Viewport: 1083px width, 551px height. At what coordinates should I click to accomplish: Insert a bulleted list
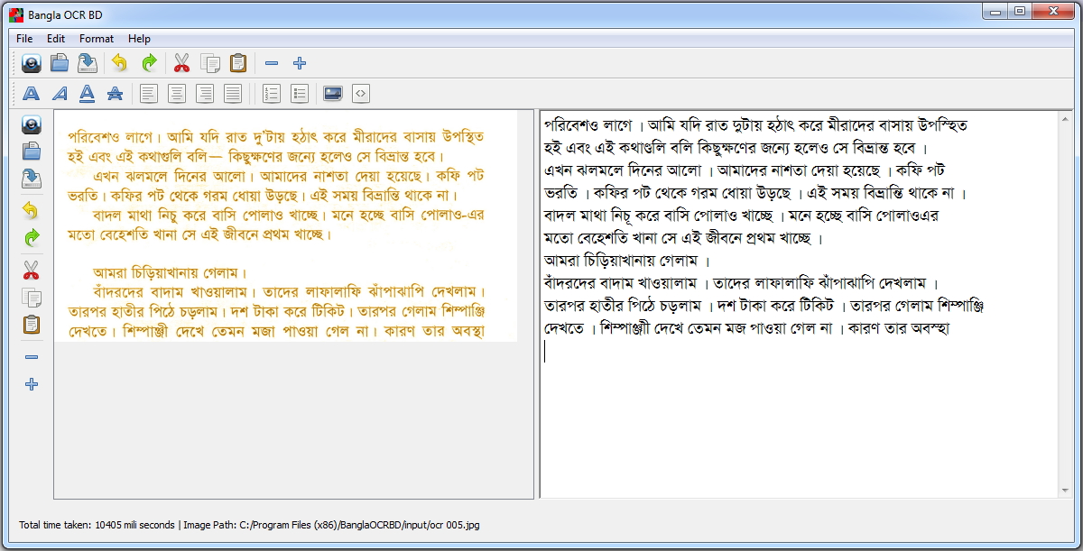coord(300,93)
